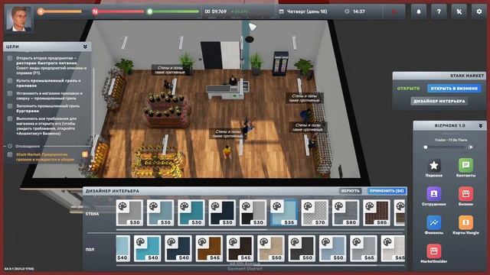Click ДИЗАЙНЕР ИНТЕРЬЕРА button in Stark Market panel
This screenshot has width=490, height=275.
tap(439, 101)
